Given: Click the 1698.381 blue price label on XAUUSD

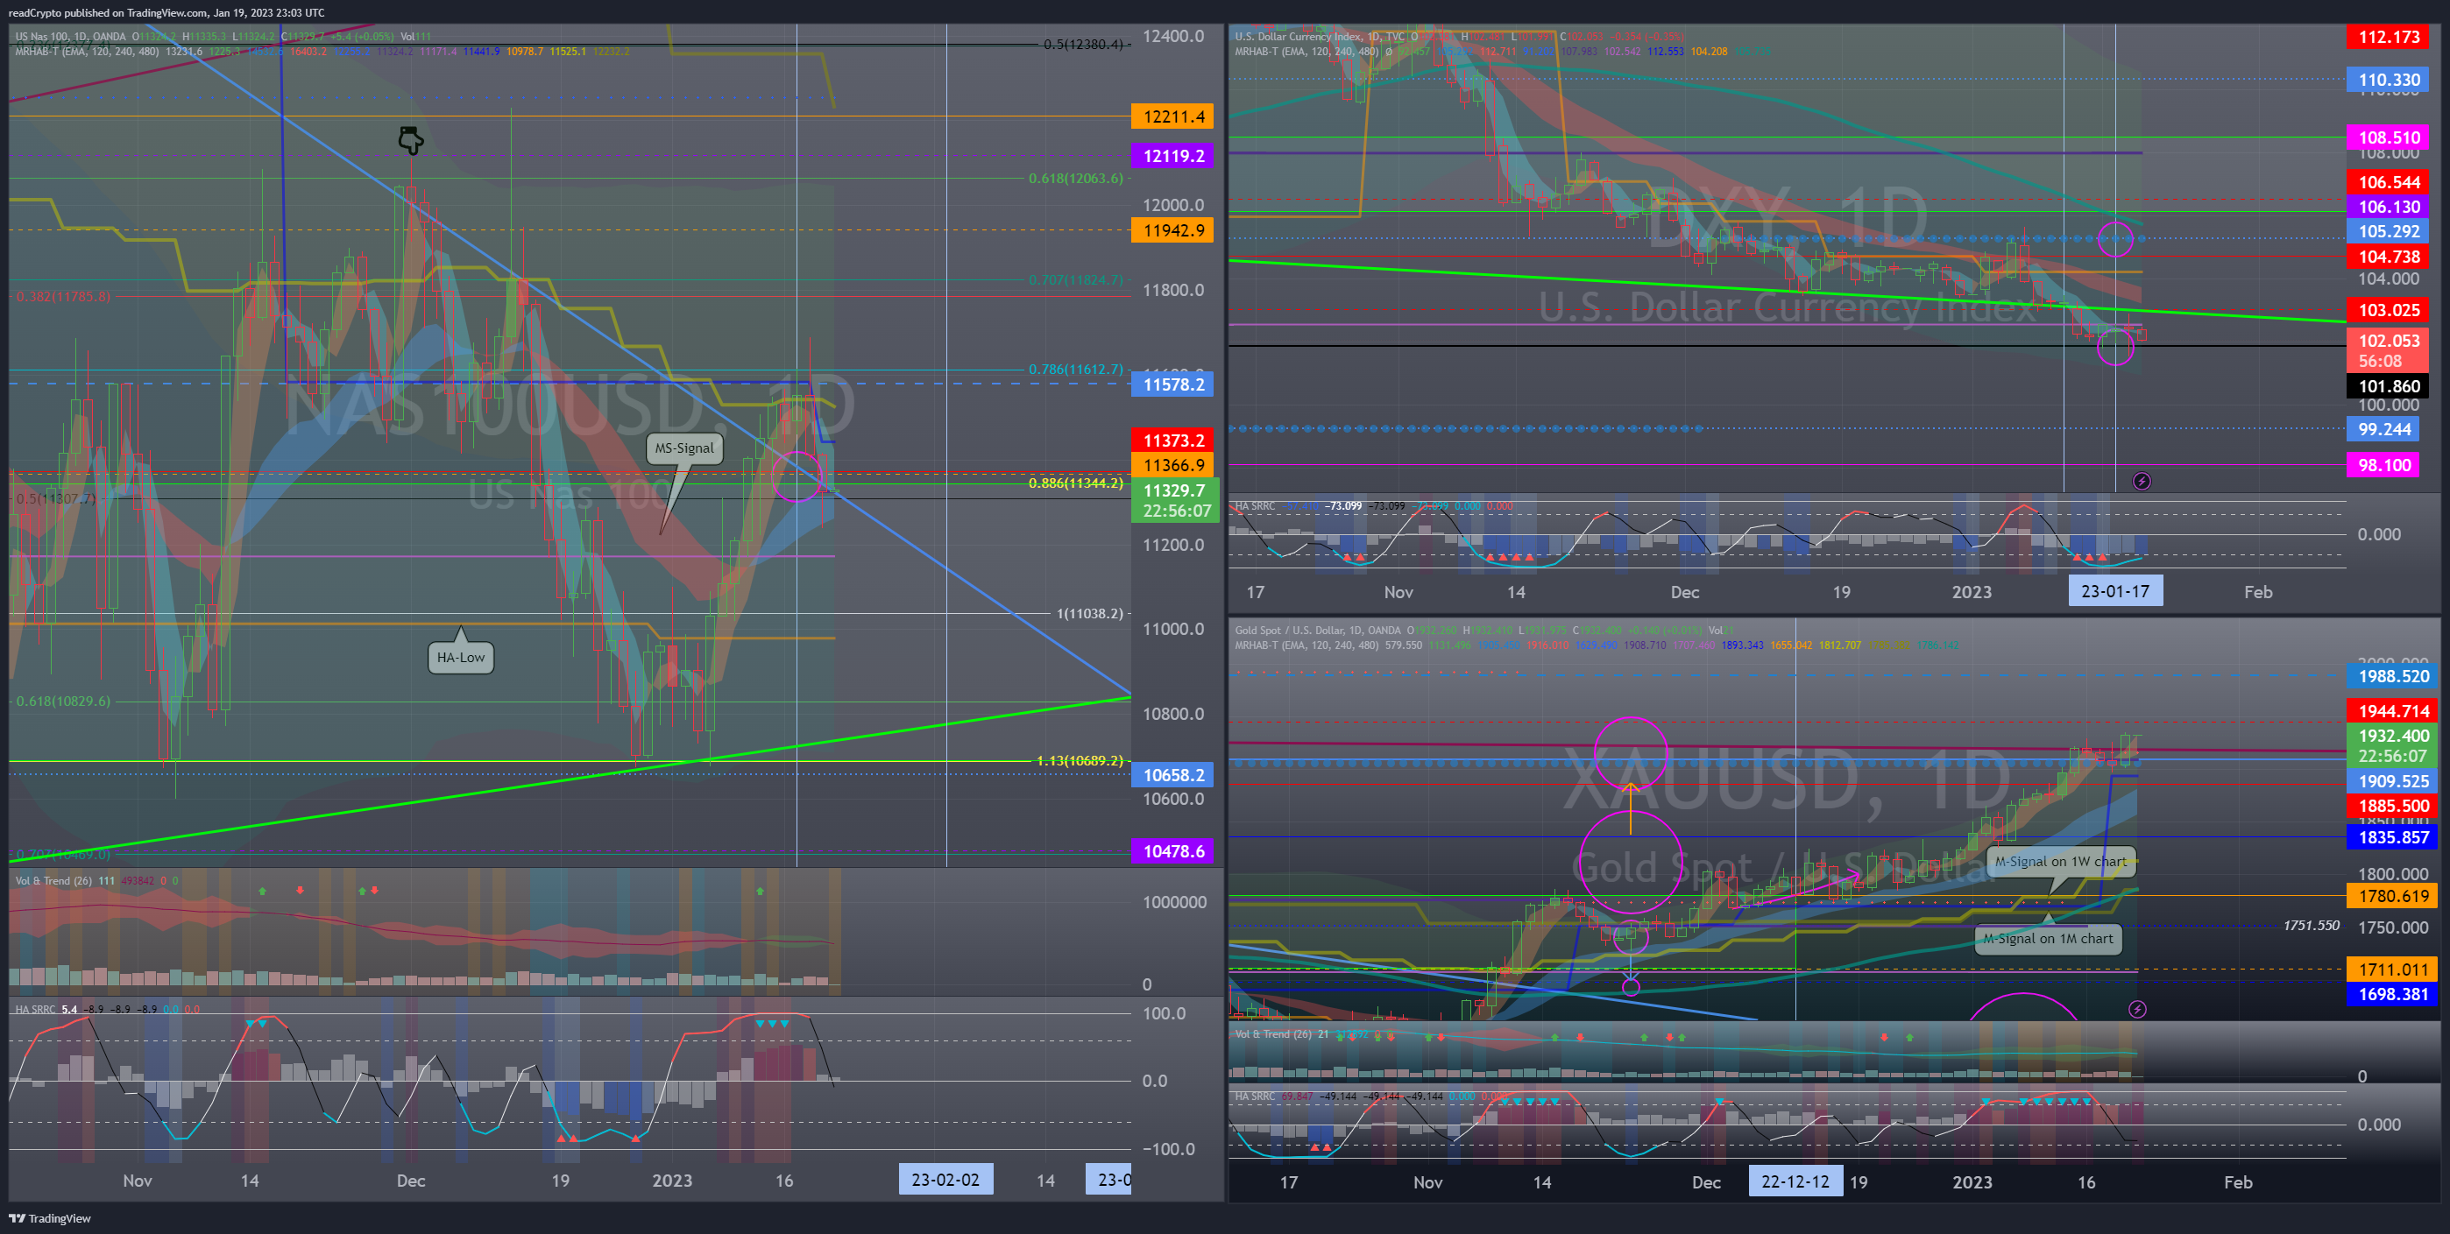Looking at the screenshot, I should point(2393,994).
